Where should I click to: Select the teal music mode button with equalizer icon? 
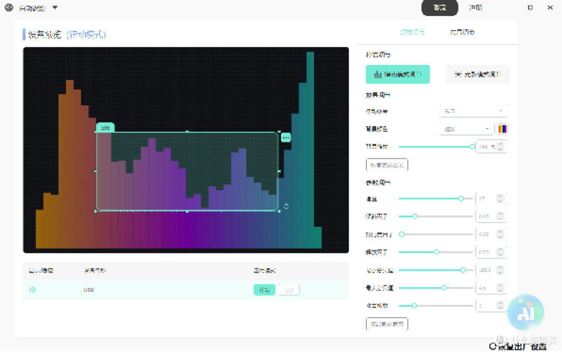(398, 74)
